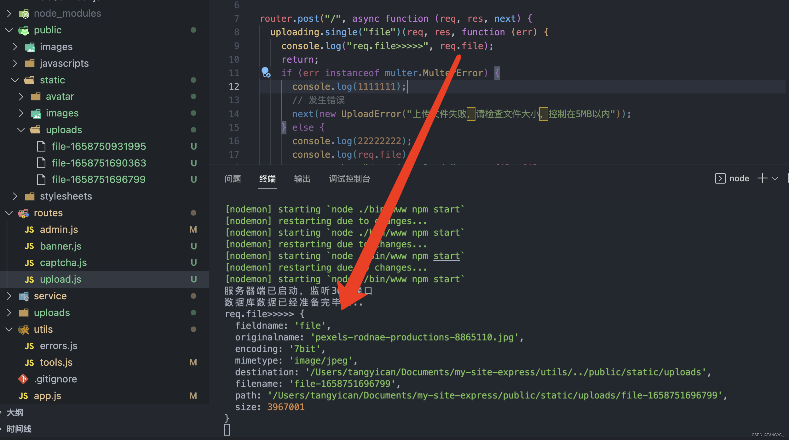Open banner.js in the routes folder
The height and width of the screenshot is (440, 789).
[x=60, y=246]
